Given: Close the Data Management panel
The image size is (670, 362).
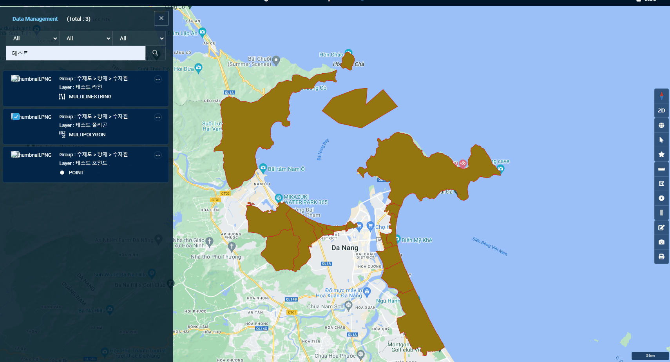Looking at the screenshot, I should coord(161,18).
